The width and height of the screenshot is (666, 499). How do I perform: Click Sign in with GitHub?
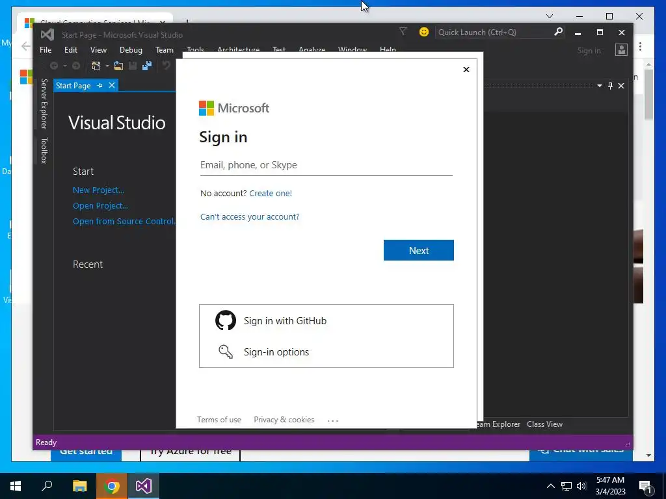[x=326, y=320]
